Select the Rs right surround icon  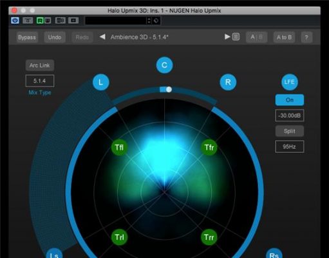pyautogui.click(x=274, y=253)
